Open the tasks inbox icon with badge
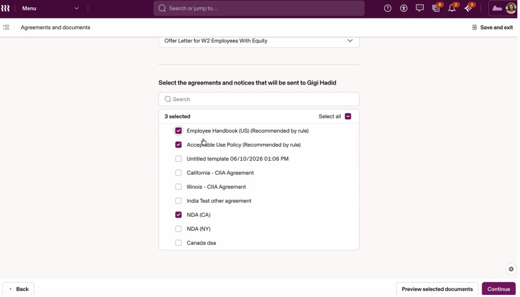 point(436,8)
